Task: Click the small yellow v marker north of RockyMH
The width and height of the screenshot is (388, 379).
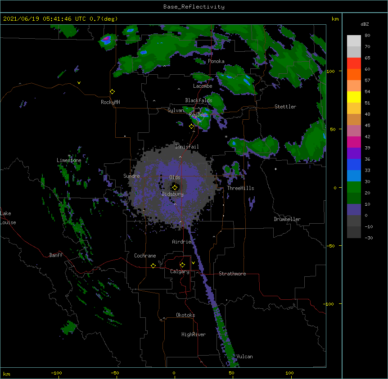Action: pyautogui.click(x=79, y=83)
